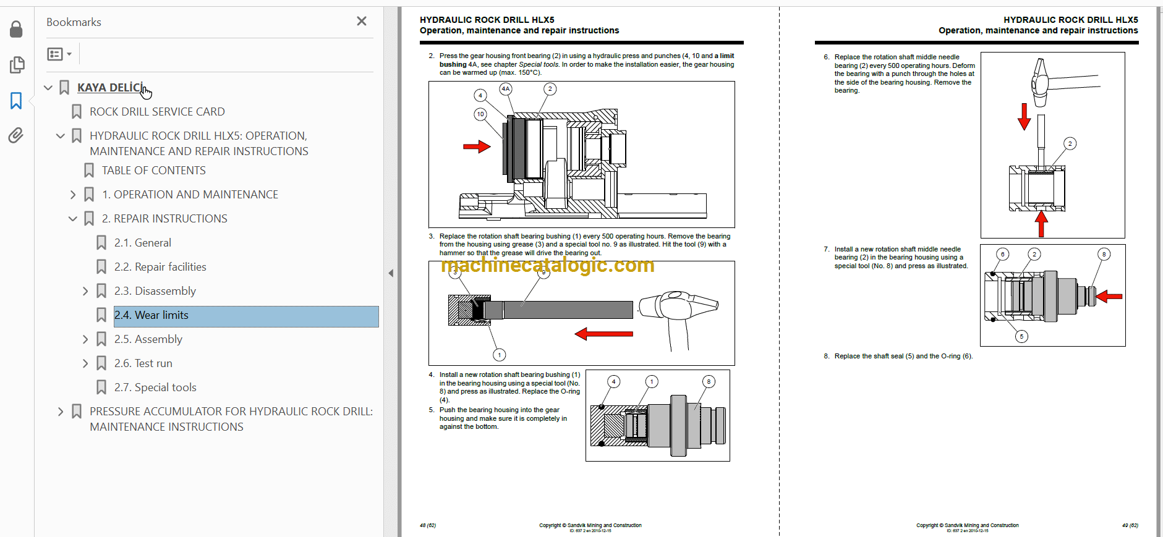Image resolution: width=1163 pixels, height=537 pixels.
Task: Click the bookmark icon beside TABLE OF CONTENTS
Action: click(89, 171)
